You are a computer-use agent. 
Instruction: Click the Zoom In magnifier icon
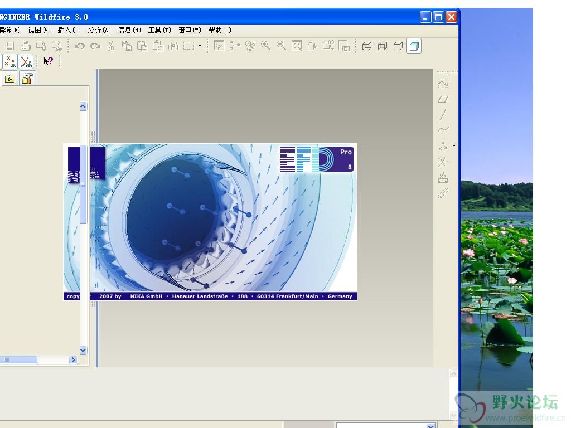click(265, 46)
